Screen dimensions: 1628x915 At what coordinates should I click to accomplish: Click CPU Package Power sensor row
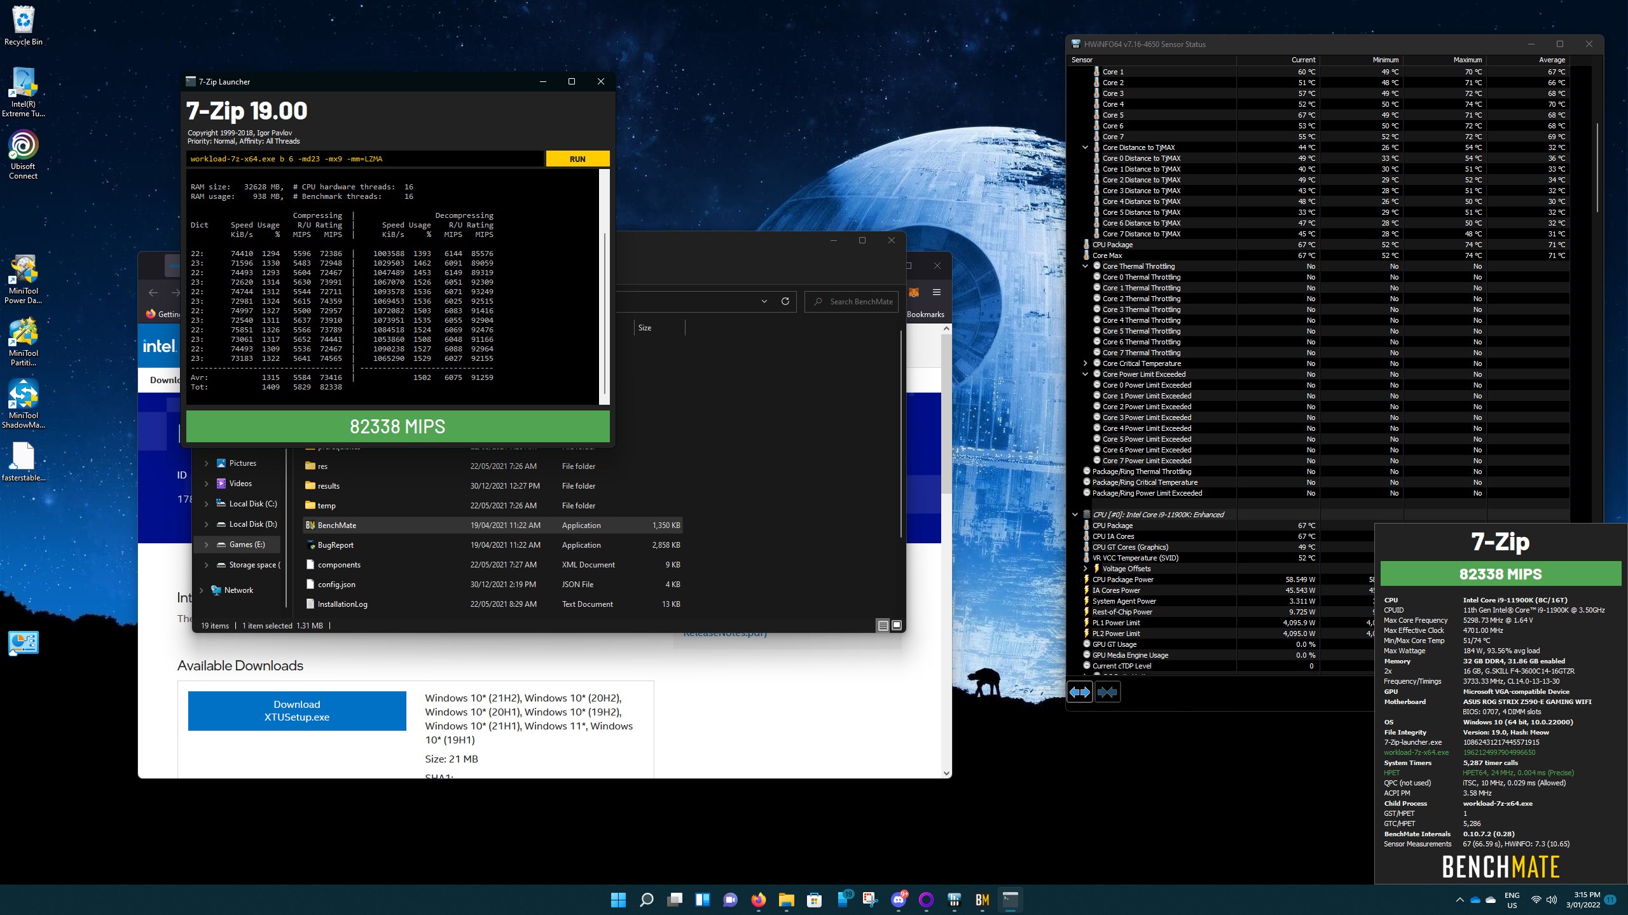click(x=1221, y=579)
